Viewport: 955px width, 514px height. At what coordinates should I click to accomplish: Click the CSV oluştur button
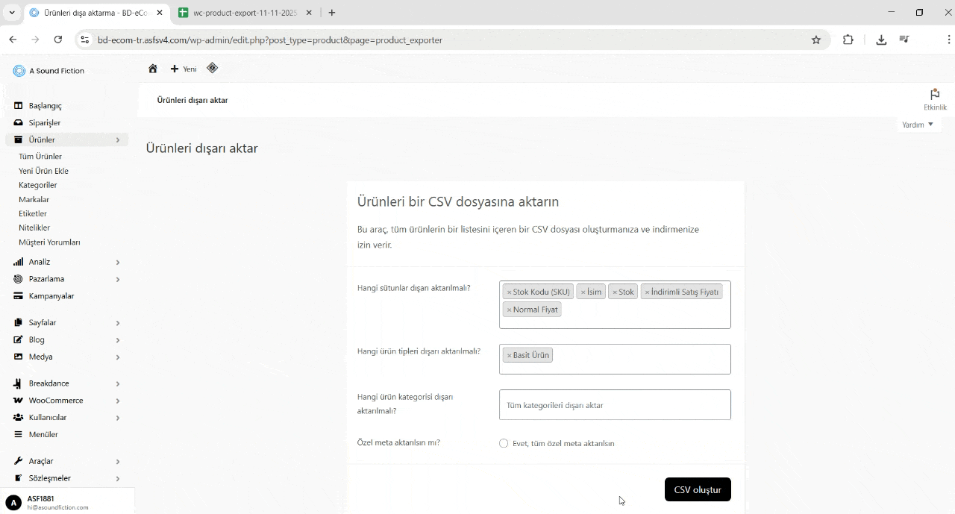coord(697,489)
